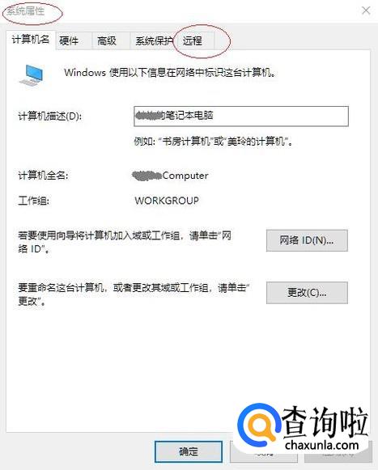Confirm with the 确定 button
The image size is (378, 470).
189,451
